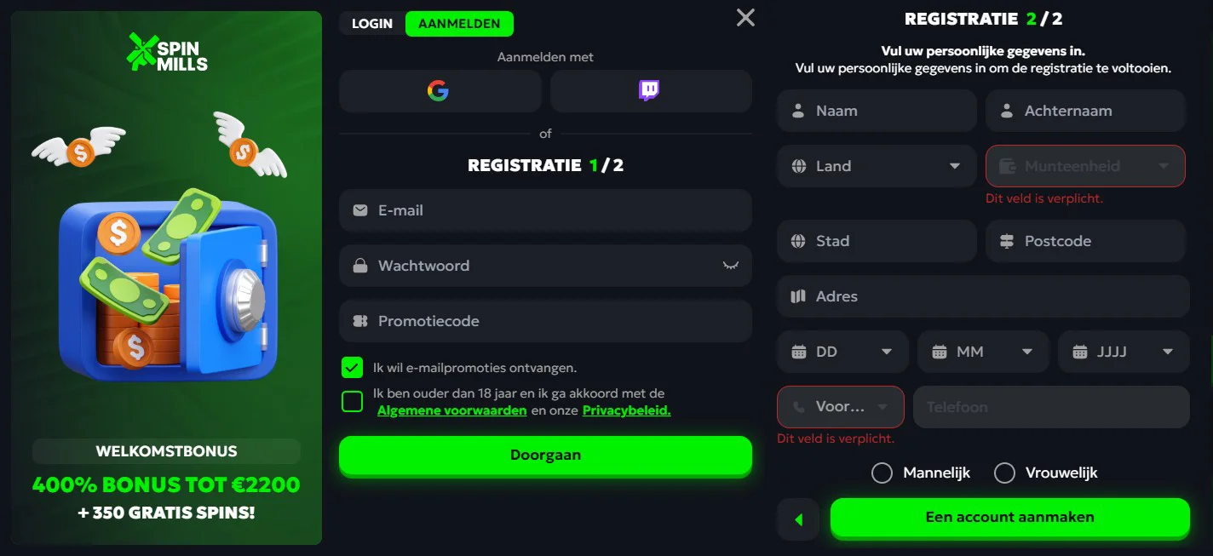Uncheck e-mailpromoties ontvangen
This screenshot has height=556, width=1213.
352,368
